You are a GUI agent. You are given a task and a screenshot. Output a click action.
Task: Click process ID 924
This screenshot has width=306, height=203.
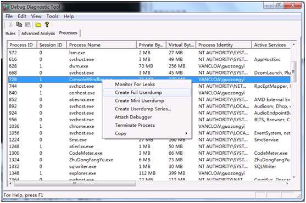pyautogui.click(x=13, y=113)
